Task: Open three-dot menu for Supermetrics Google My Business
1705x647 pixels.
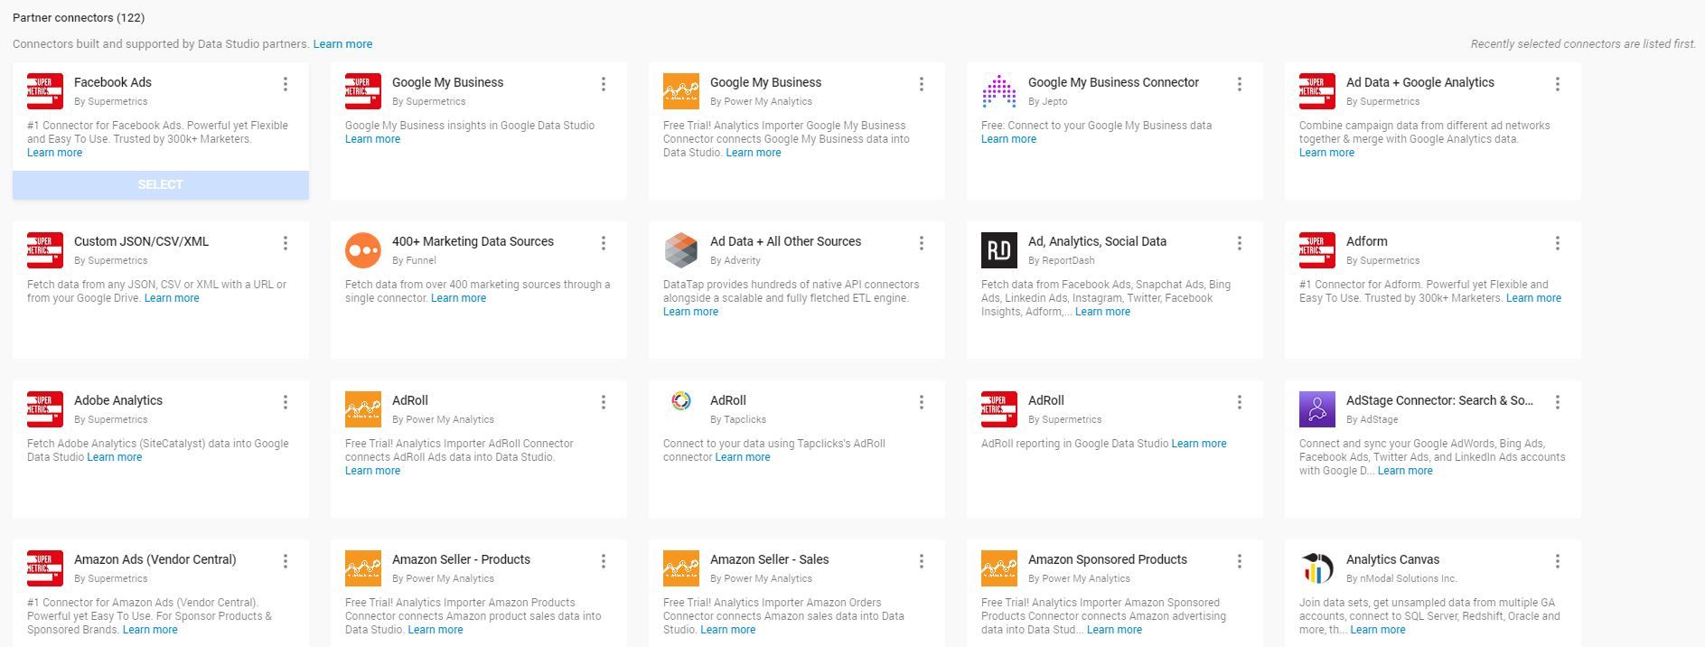Action: pos(604,84)
